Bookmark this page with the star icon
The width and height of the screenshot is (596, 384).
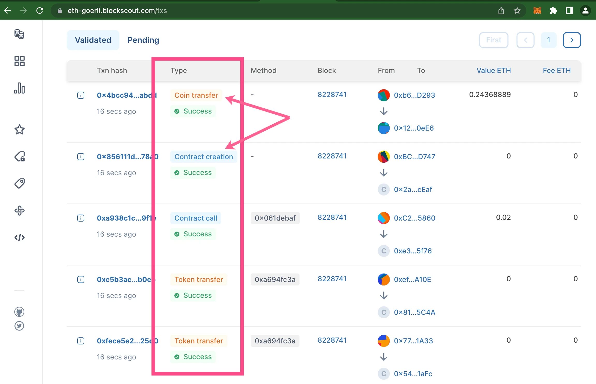point(517,11)
